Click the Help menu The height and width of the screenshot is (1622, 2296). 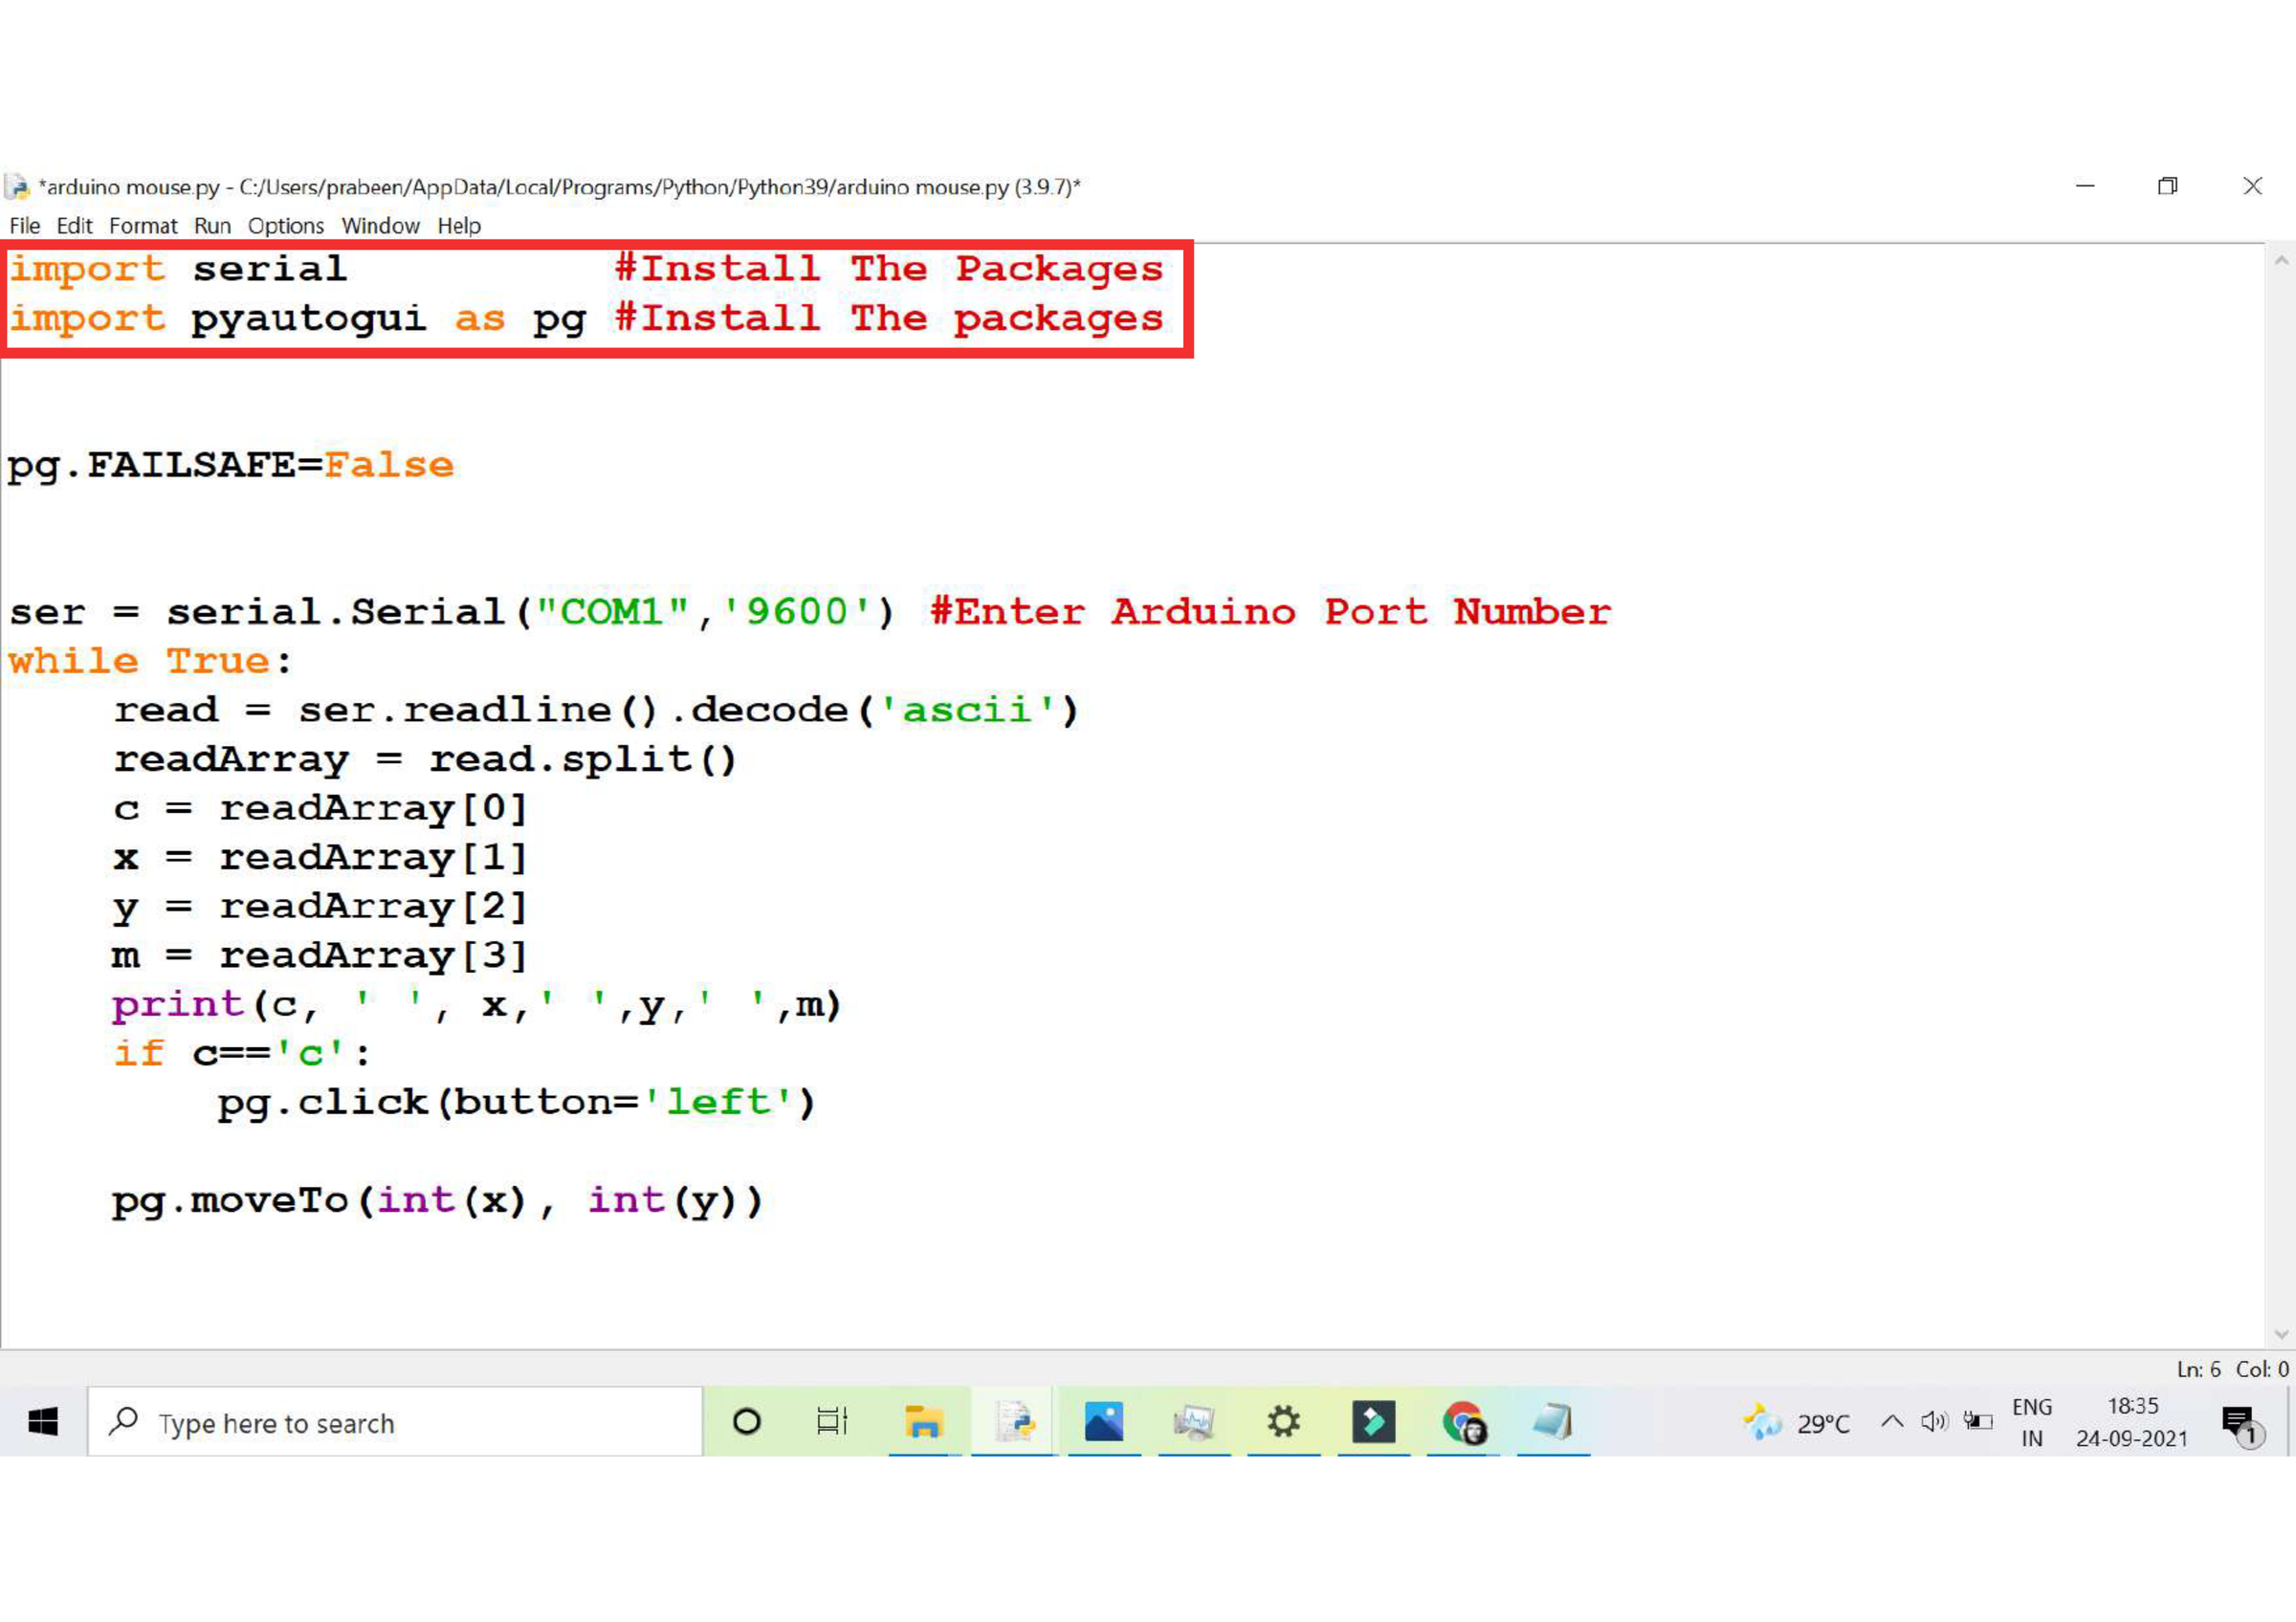coord(459,226)
